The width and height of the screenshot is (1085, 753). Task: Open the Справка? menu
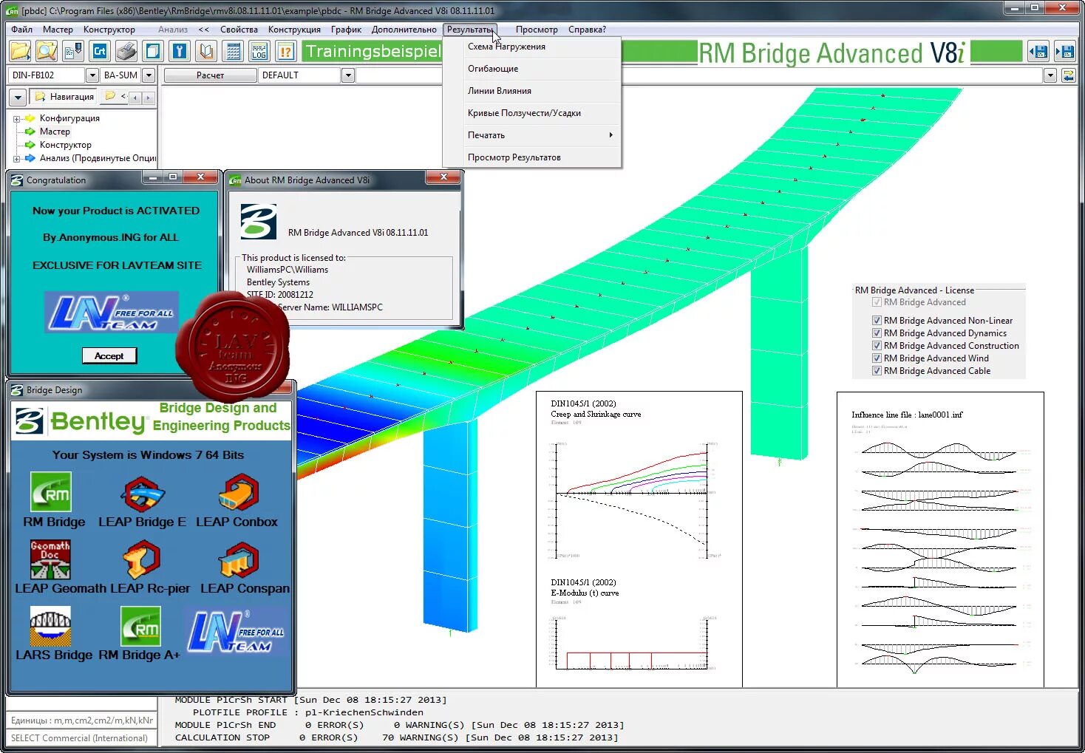pos(588,30)
